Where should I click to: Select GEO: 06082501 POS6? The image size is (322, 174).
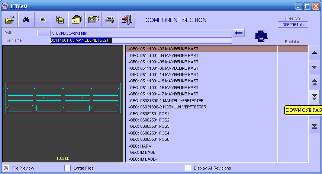click(x=202, y=139)
